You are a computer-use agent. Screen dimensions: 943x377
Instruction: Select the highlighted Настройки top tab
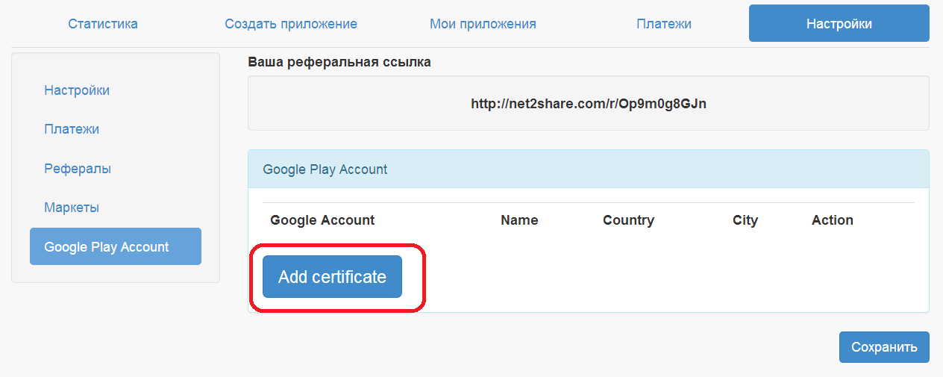[x=839, y=24]
